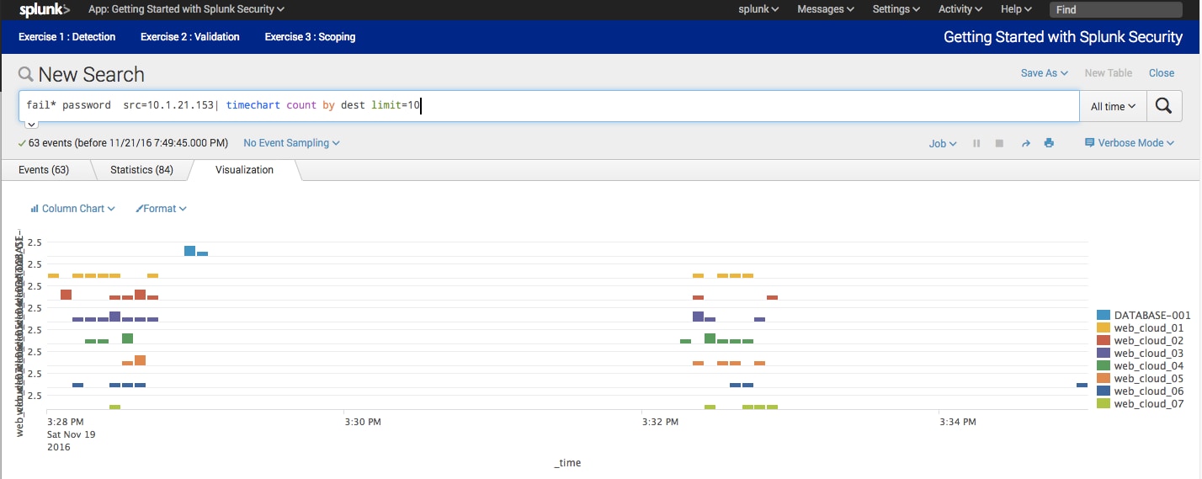Click the 3:34 PM time axis label
The image size is (1202, 479).
[x=958, y=421]
